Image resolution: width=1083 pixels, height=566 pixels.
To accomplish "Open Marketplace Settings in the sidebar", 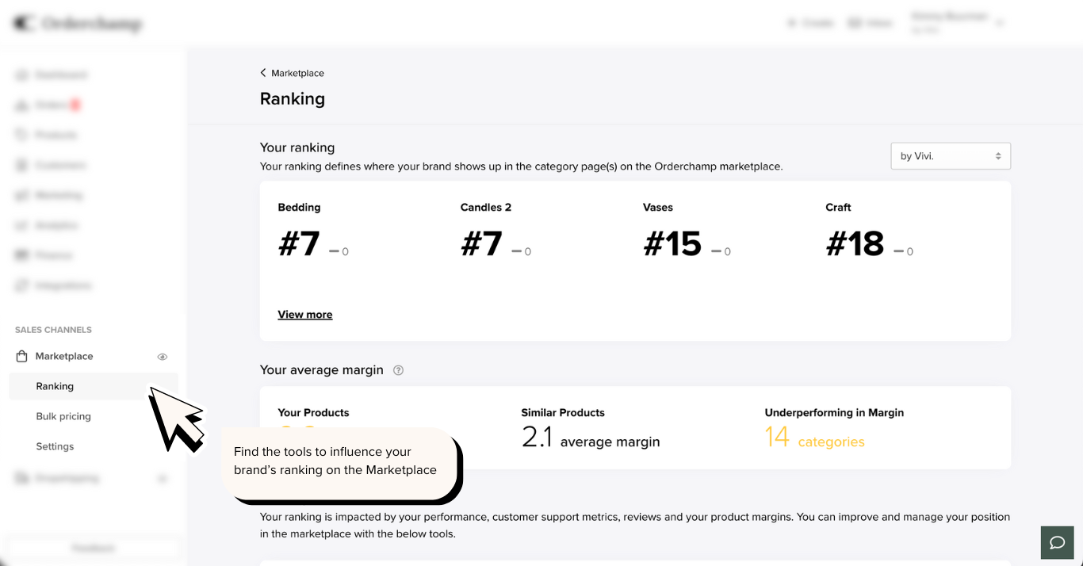I will [55, 447].
